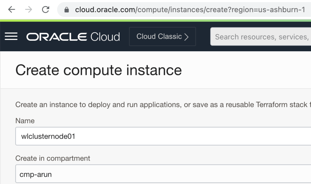Click the ORACLE wordmark in the logo
This screenshot has width=311, height=184.
point(57,37)
